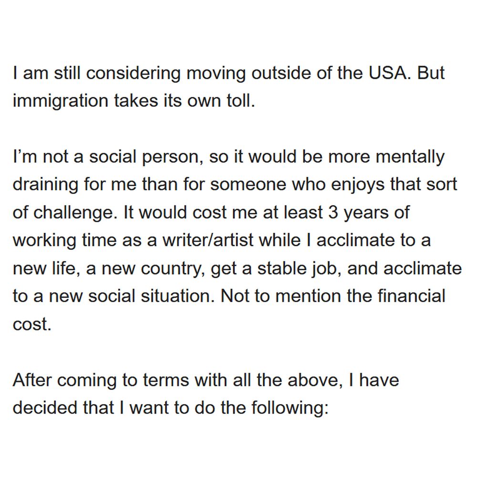Image resolution: width=477 pixels, height=477 pixels.
Task: Click the word "cost." on its own line
Action: point(31,324)
